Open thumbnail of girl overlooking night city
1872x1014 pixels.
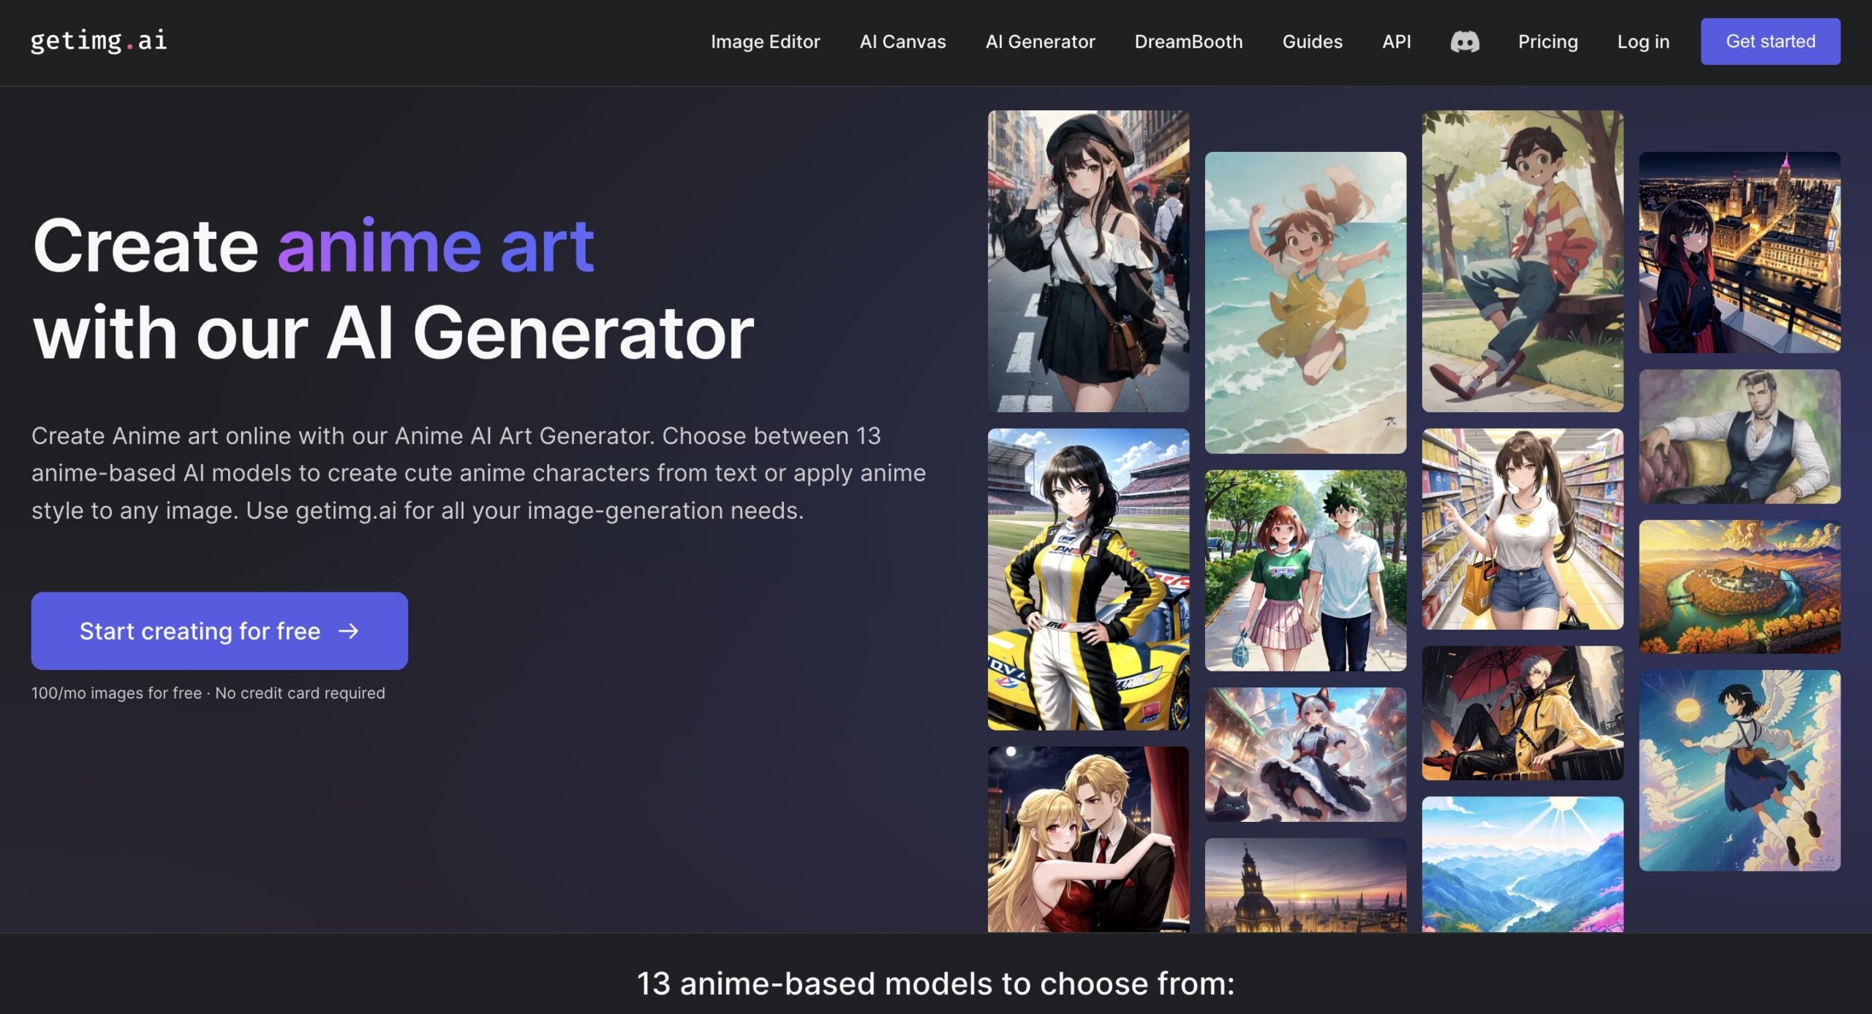point(1740,252)
